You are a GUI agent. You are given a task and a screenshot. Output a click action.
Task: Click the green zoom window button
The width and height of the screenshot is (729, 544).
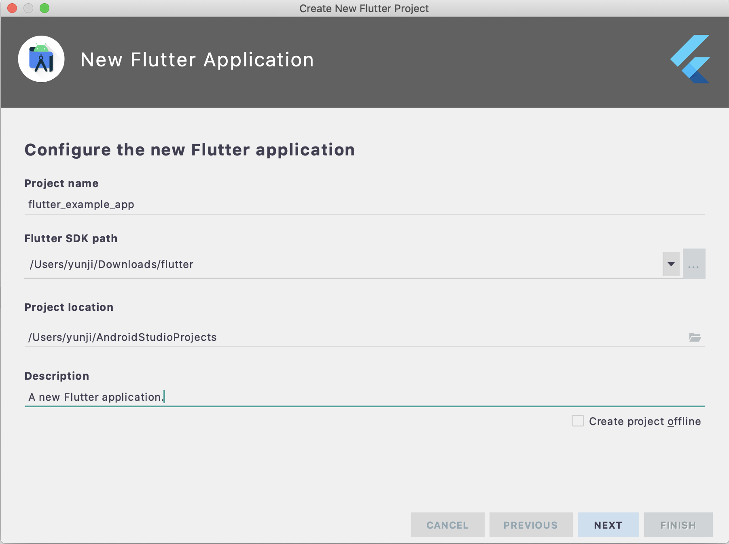pyautogui.click(x=45, y=8)
